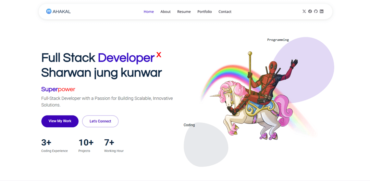Click the 'Programming' label

tap(278, 40)
